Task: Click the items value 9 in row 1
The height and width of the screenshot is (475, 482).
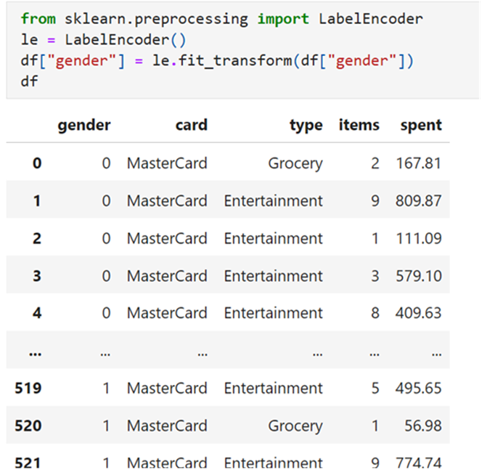Action: [x=375, y=201]
